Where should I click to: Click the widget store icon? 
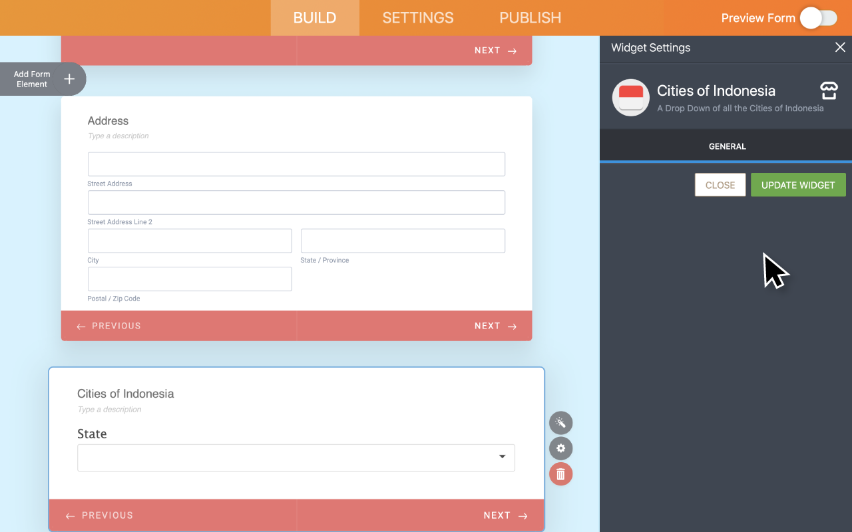click(828, 91)
